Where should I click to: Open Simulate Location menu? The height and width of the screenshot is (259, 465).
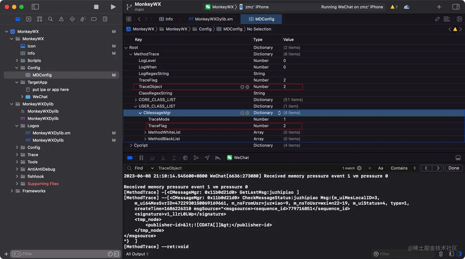(207, 158)
